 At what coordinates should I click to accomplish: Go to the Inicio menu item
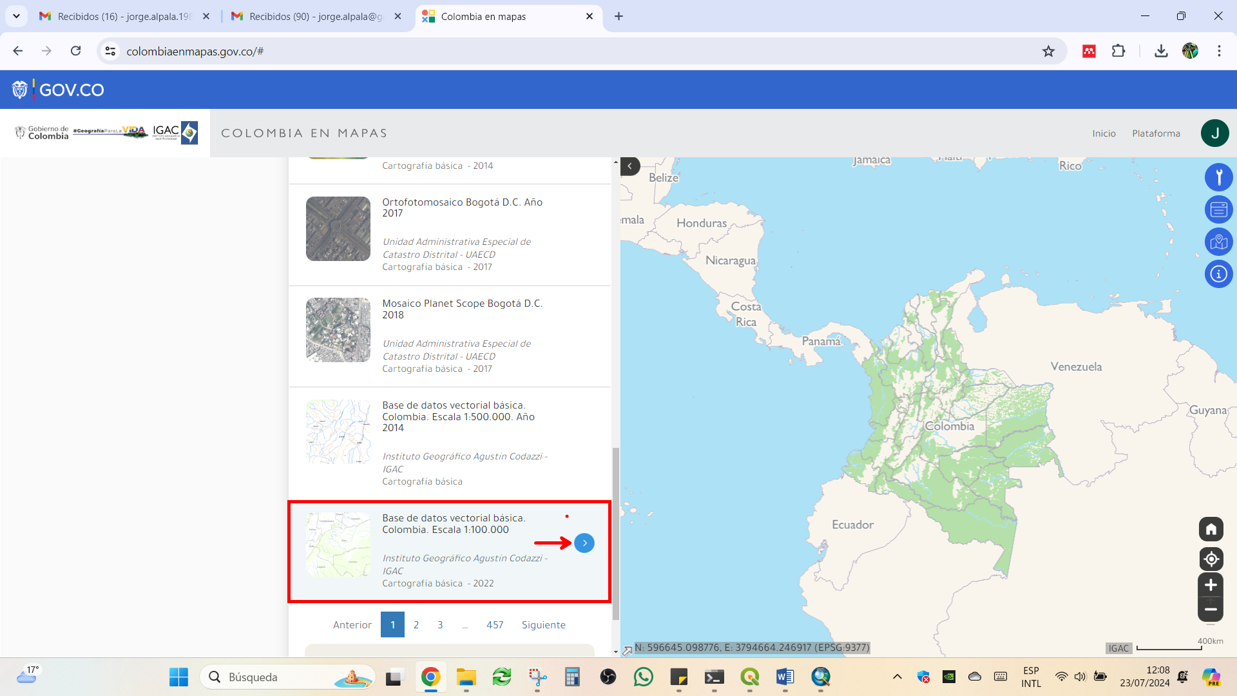pyautogui.click(x=1104, y=133)
